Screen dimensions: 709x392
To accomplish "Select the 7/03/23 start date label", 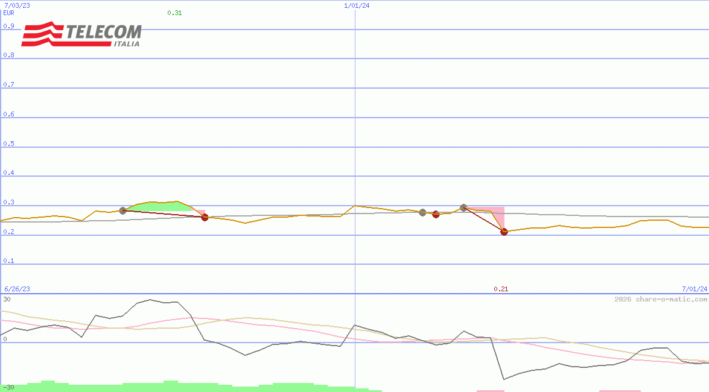I will coord(17,5).
